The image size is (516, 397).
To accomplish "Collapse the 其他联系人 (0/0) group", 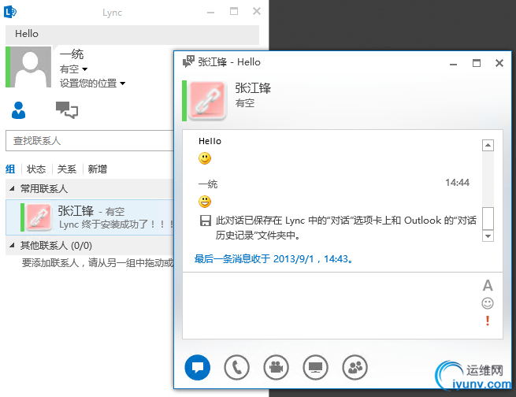I will pyautogui.click(x=12, y=246).
